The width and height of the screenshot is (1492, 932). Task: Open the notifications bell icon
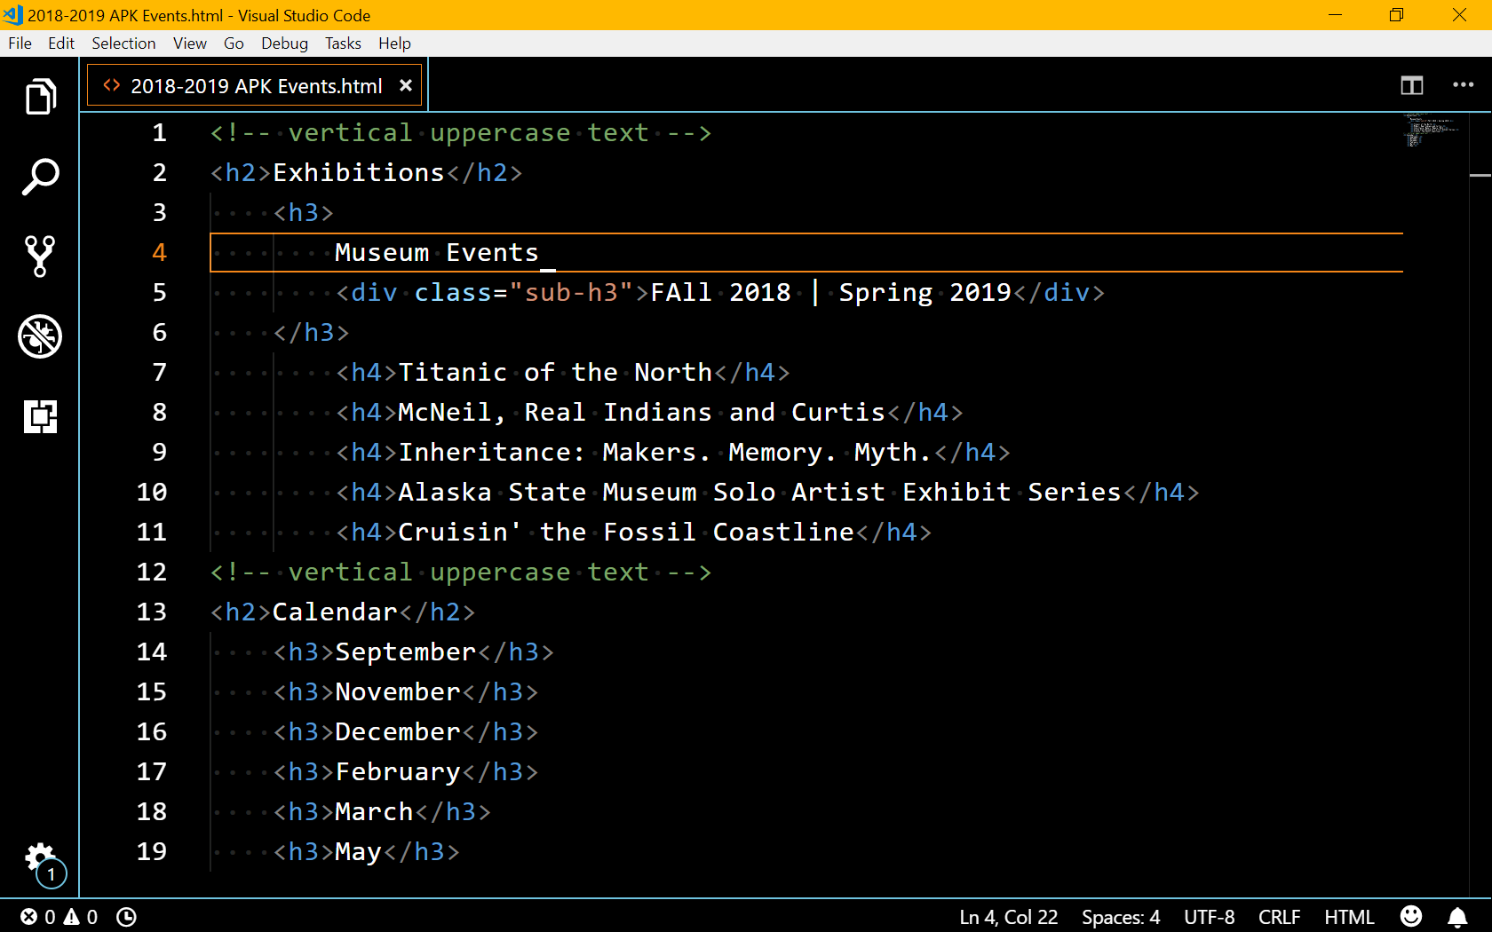pos(1457,917)
